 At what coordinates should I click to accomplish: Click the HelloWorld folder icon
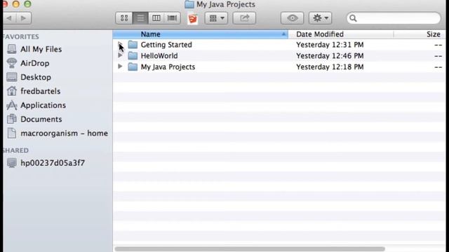(133, 56)
